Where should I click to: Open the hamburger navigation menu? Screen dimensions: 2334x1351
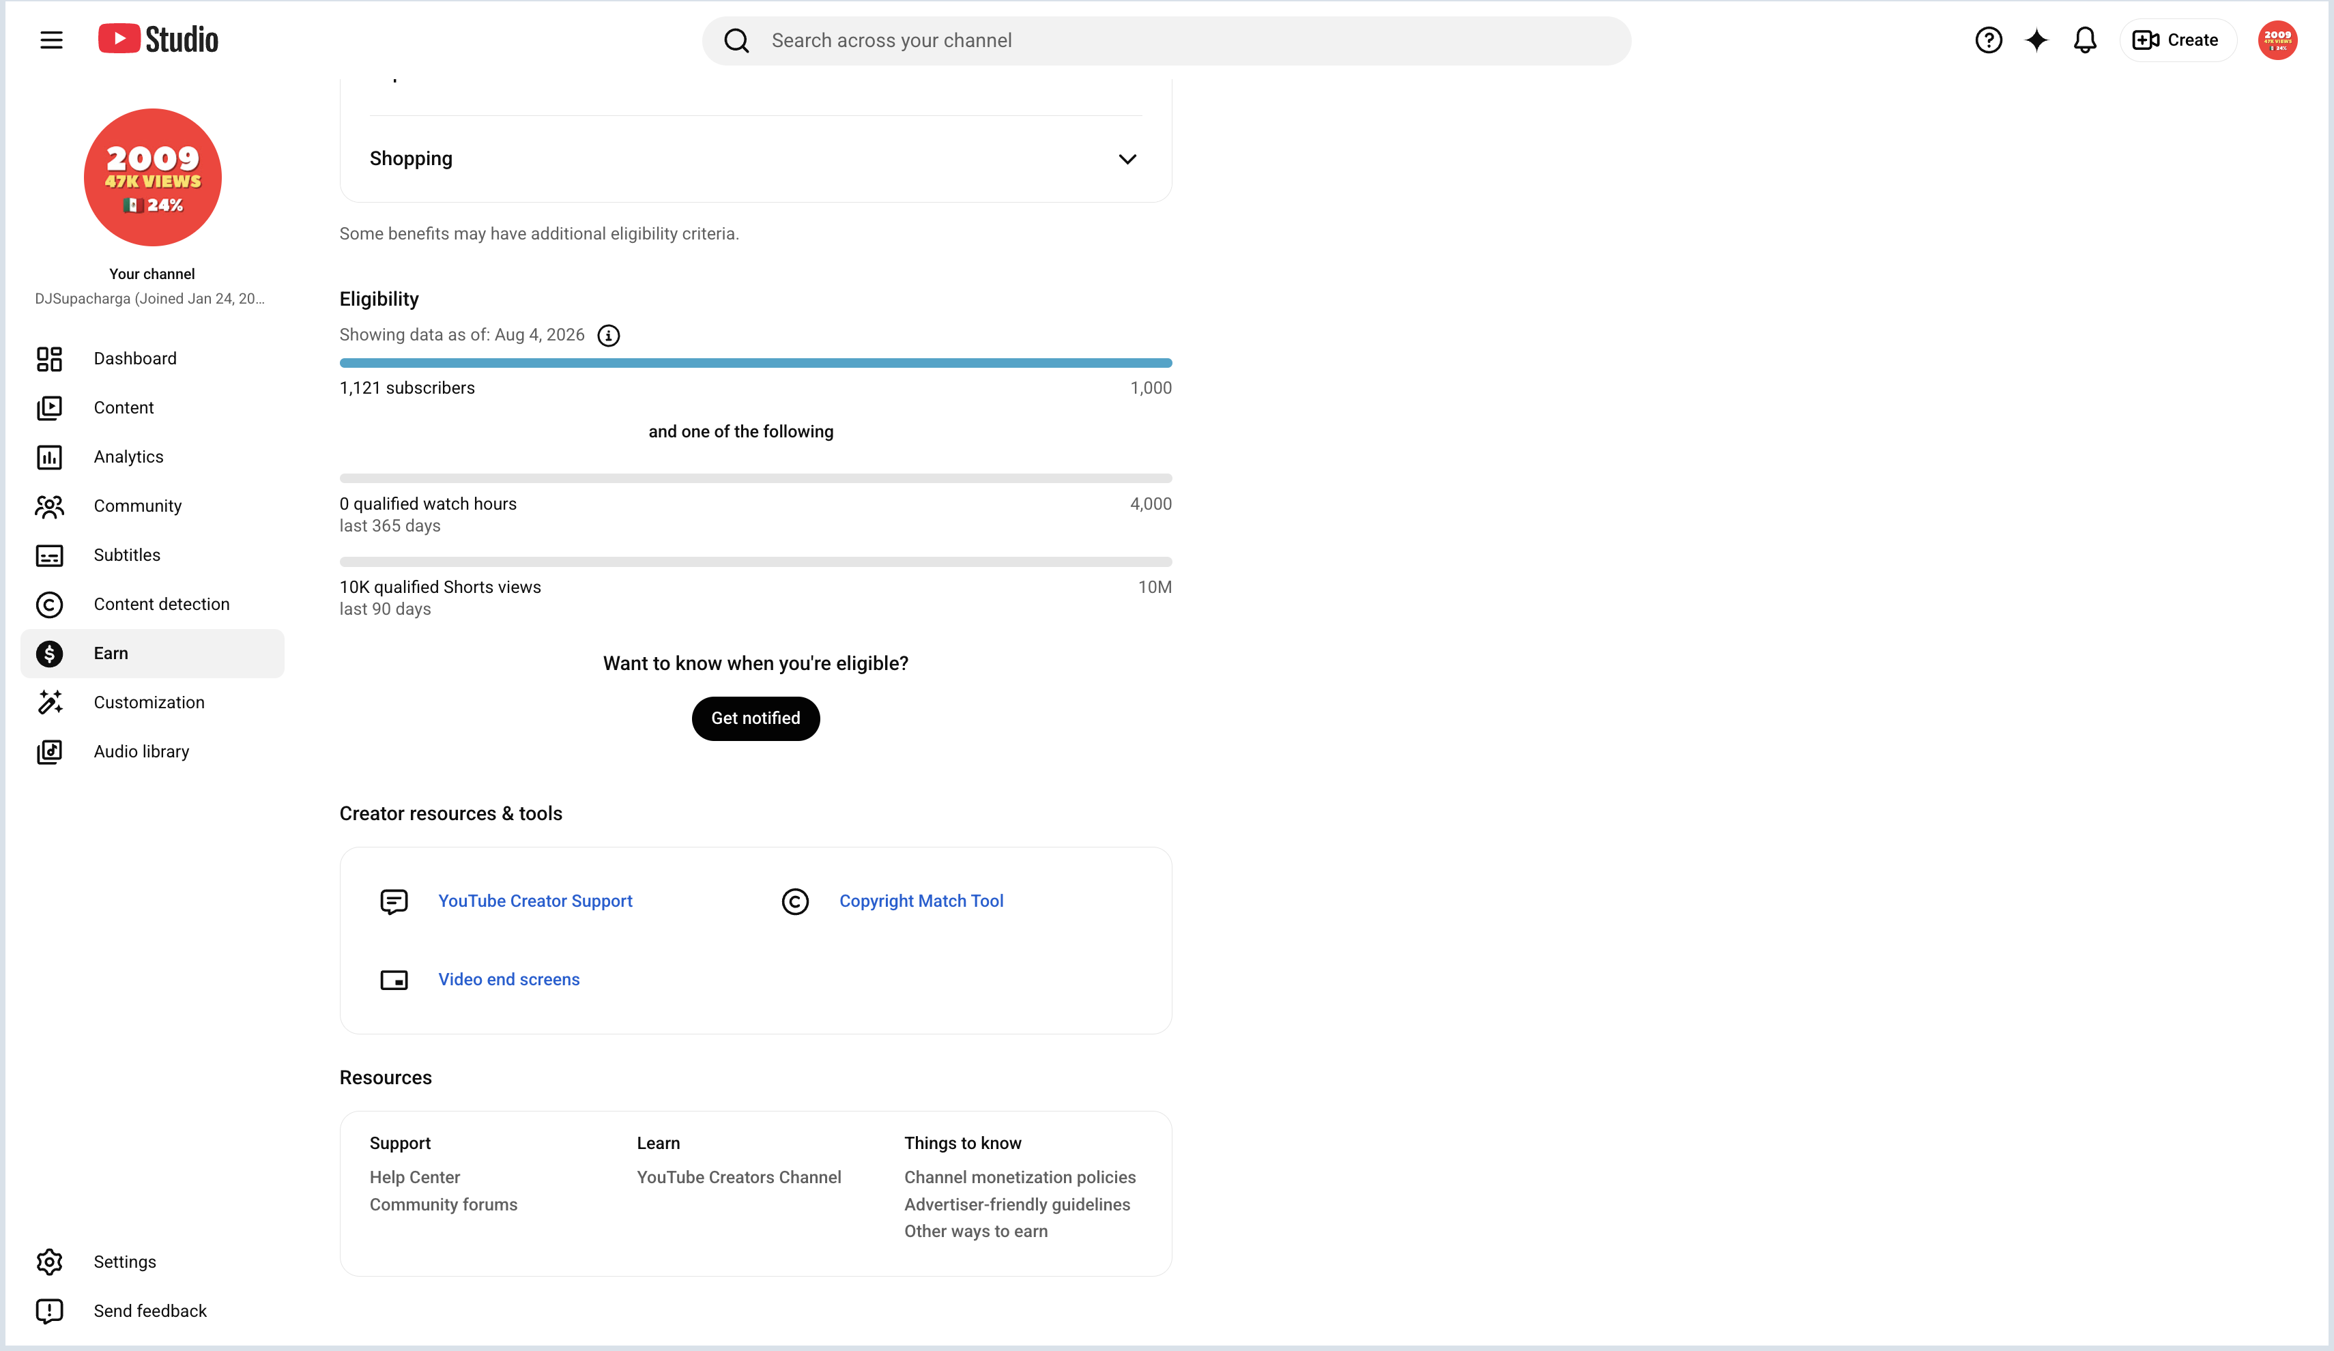(51, 40)
